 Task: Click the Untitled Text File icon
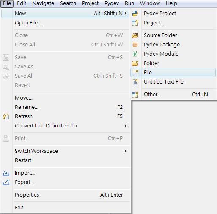pos(135,82)
